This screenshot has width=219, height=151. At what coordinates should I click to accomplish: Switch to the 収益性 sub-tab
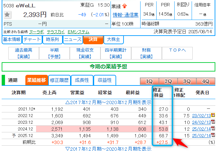click(105, 80)
